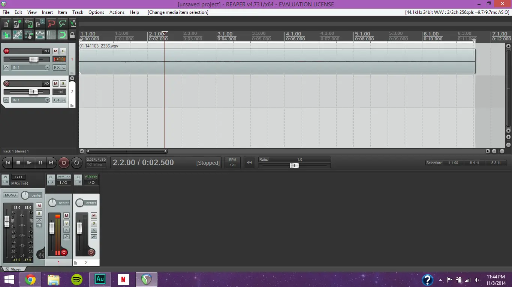Click the Open Project toolbar icon

[17, 24]
